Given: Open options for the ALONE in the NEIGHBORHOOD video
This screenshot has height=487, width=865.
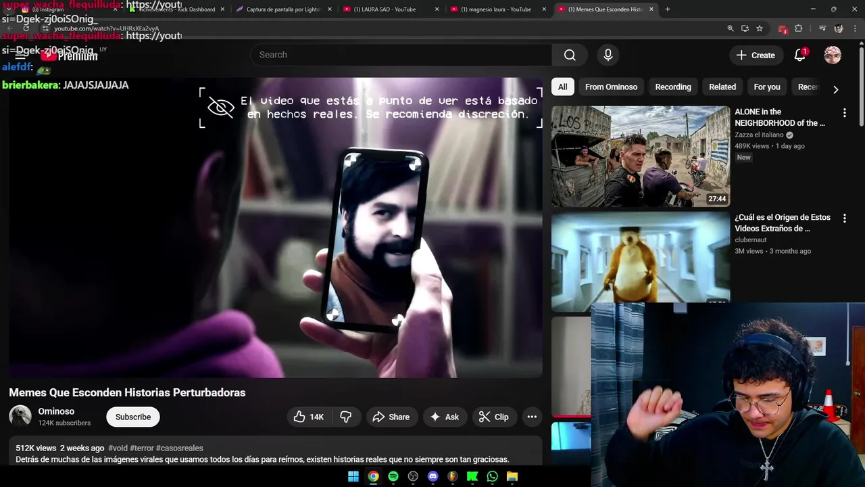Looking at the screenshot, I should 844,113.
